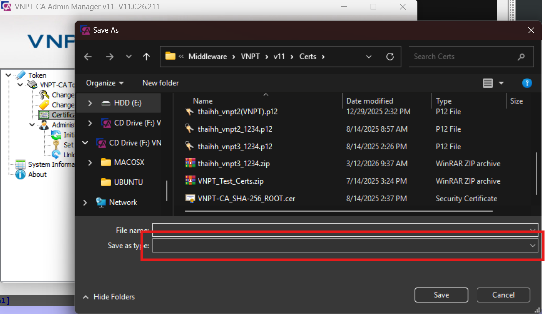
Task: Select thaihh_vnpt2_1234.p12 file
Action: (x=235, y=129)
